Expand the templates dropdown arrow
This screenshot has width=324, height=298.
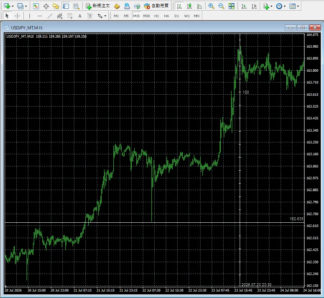point(298,6)
